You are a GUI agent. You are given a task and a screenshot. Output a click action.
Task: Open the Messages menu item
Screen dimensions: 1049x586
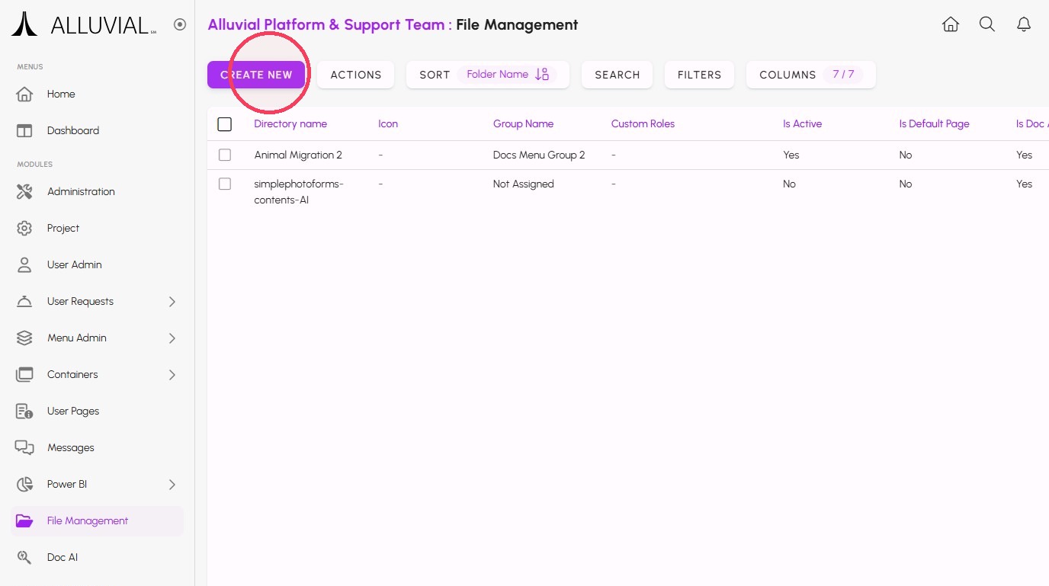97,448
